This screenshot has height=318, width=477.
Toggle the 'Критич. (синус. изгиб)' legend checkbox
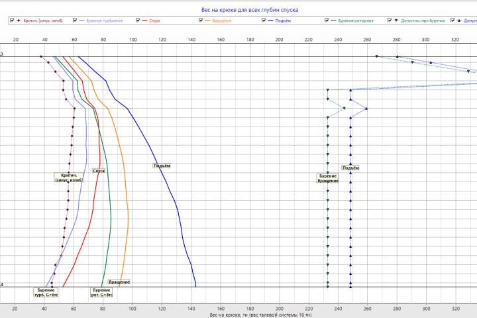(x=12, y=21)
